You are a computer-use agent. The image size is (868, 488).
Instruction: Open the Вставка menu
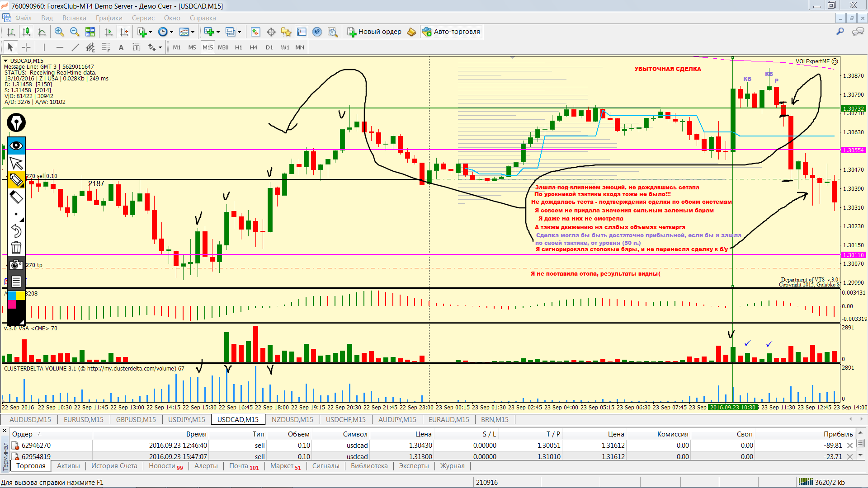pyautogui.click(x=74, y=18)
